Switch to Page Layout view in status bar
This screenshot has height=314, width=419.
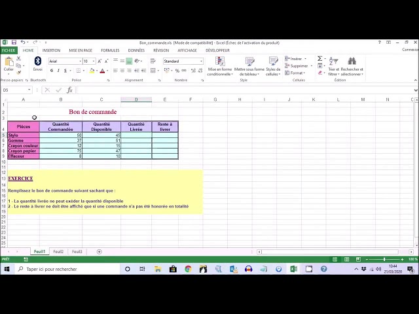[346, 259]
